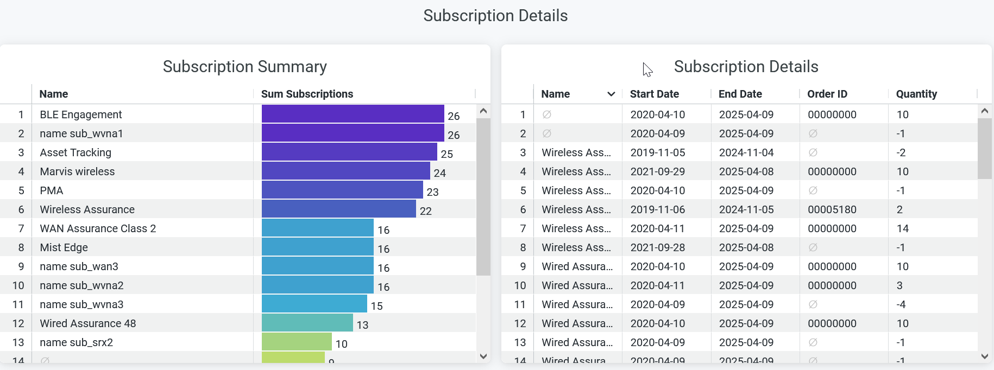Click null Order ID icon in row 3
994x370 pixels.
[813, 152]
